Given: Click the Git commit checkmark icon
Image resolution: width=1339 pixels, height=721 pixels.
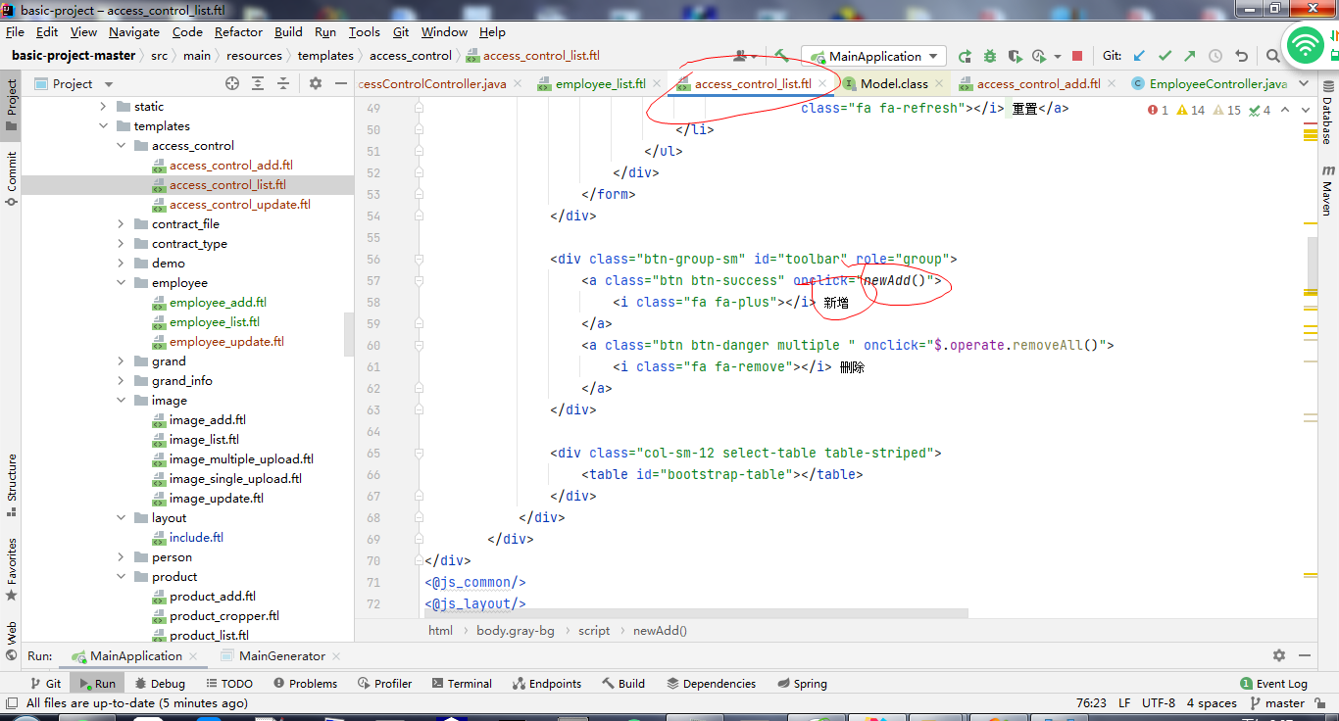Looking at the screenshot, I should click(1165, 56).
